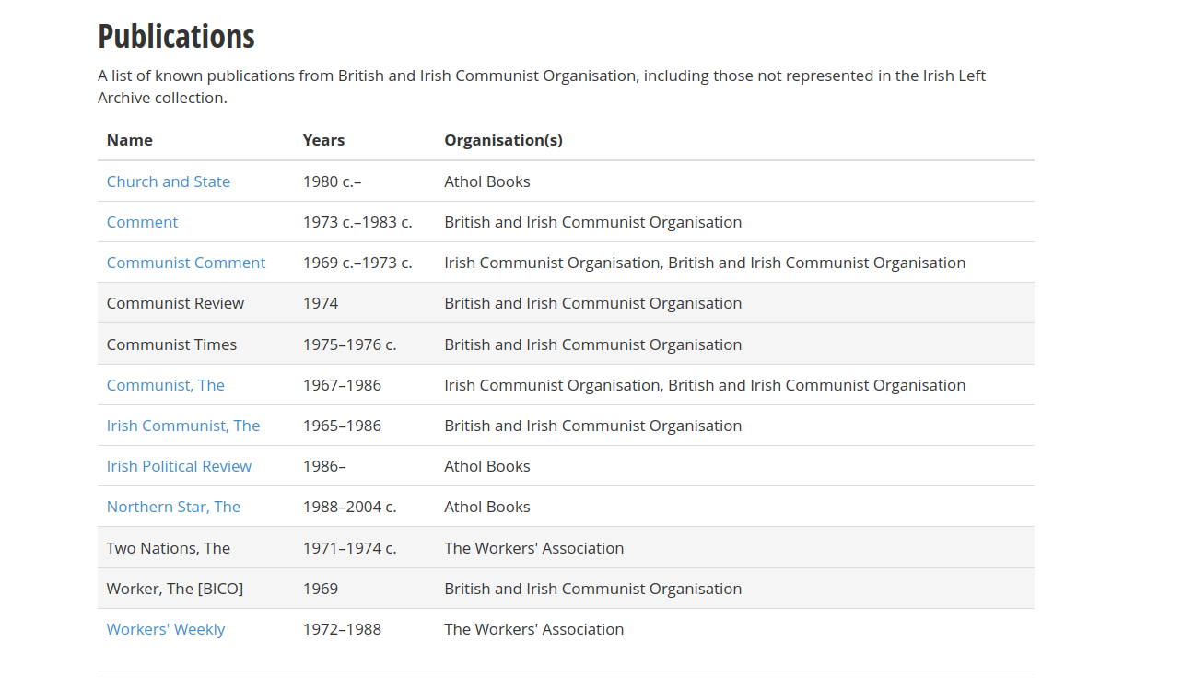The image size is (1182, 689).
Task: Click the Name column header
Action: pos(129,140)
